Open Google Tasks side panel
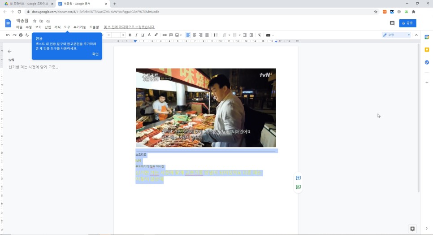 pyautogui.click(x=427, y=62)
